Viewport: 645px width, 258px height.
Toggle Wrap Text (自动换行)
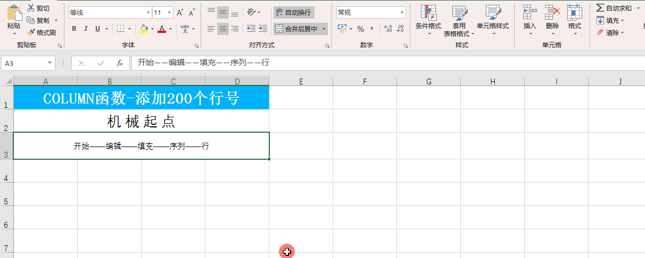pos(293,12)
